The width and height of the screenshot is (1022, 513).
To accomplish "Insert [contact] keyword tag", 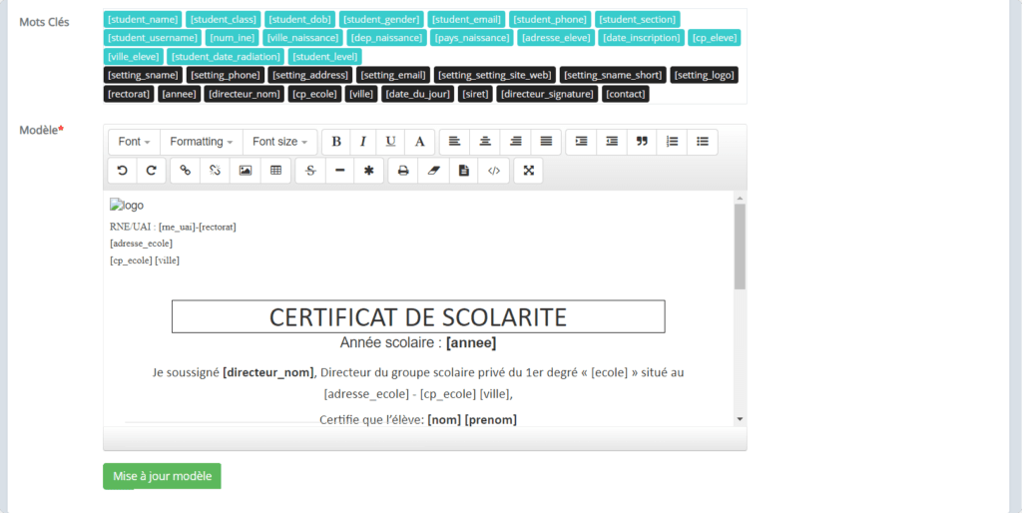I will coord(625,94).
